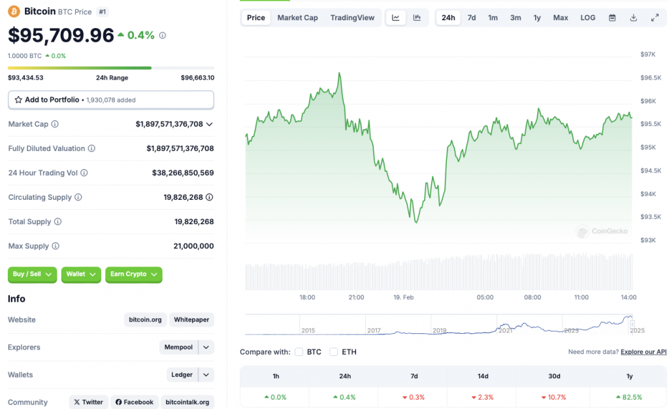669x409 pixels.
Task: Click the info icon beside the 19,826,268 circulating value
Action: [210, 197]
